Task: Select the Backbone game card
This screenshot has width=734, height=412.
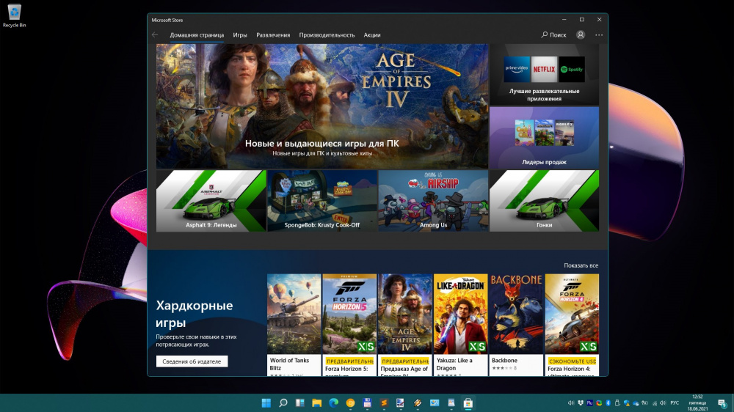Action: coord(517,324)
